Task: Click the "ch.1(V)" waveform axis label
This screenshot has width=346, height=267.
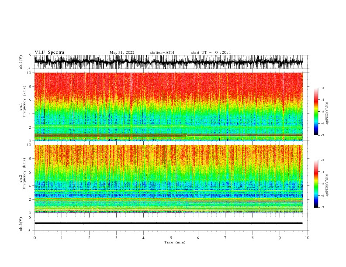Action: 21,62
